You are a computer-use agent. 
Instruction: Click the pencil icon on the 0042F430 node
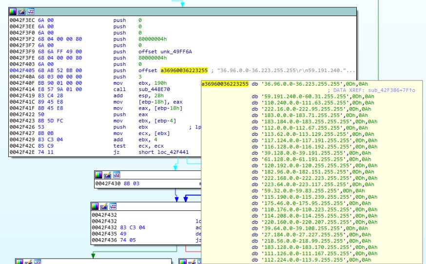(107, 175)
